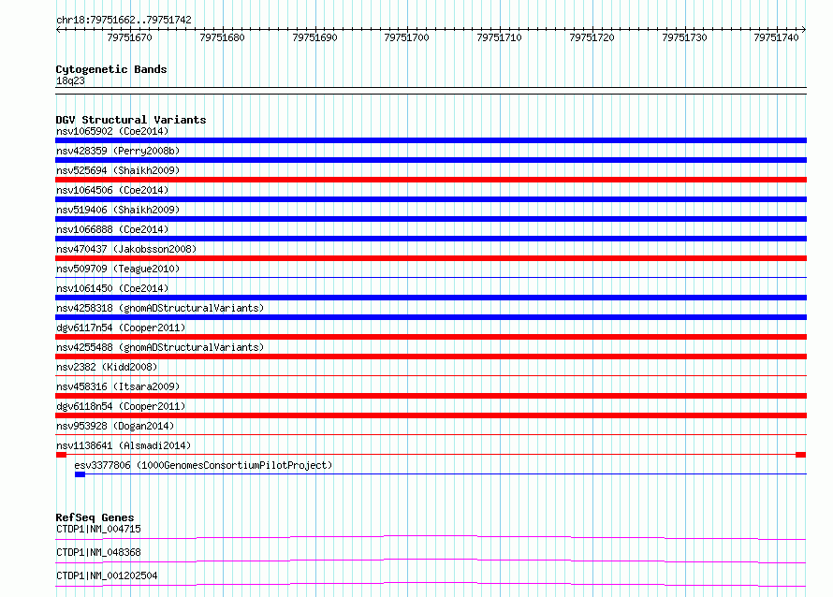Screen dimensions: 833x597
Task: Click the nsv1066888 (Coe2014) label
Action: click(x=112, y=229)
